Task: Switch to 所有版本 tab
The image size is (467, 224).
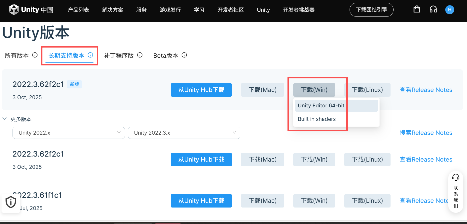Action: point(17,55)
